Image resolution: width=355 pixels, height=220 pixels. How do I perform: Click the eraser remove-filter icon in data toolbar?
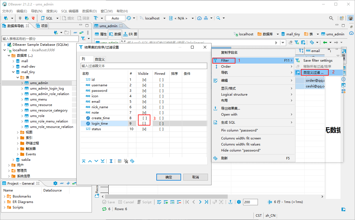[x=291, y=42]
